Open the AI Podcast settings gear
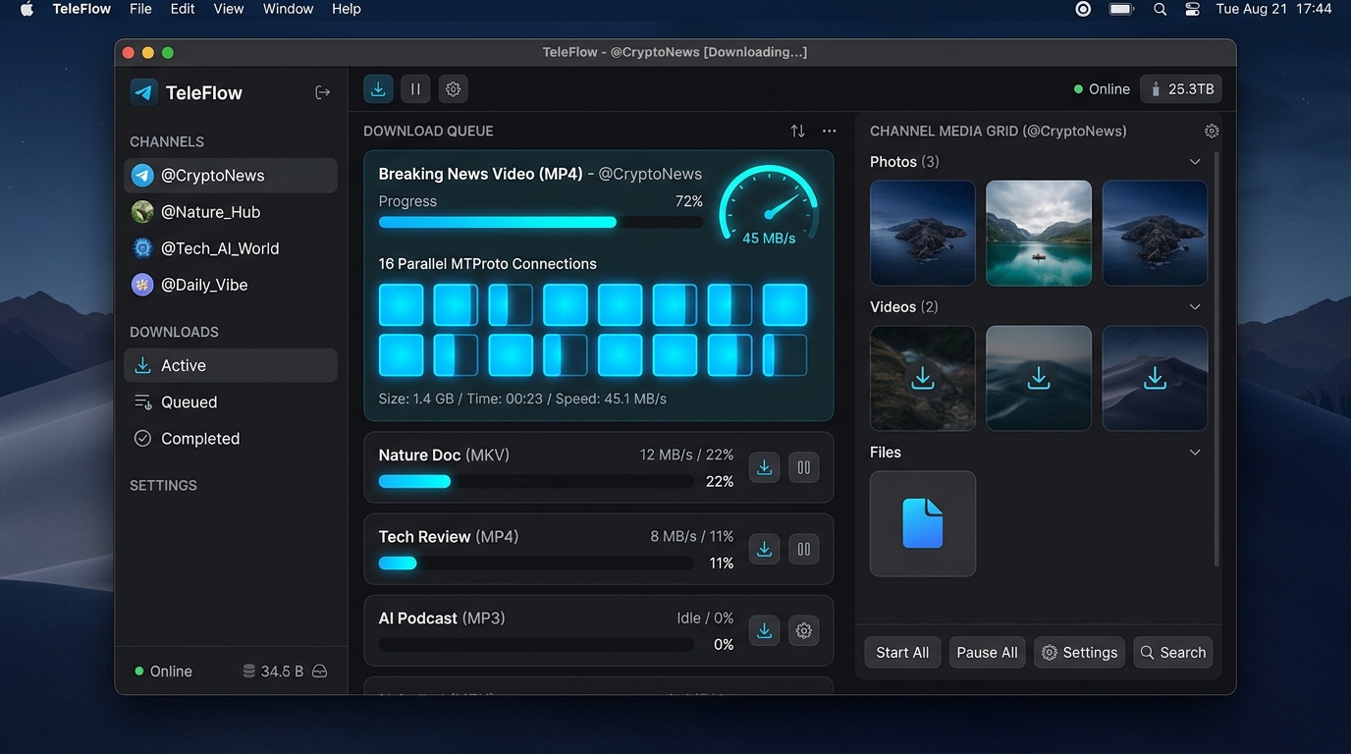1351x754 pixels. [803, 630]
